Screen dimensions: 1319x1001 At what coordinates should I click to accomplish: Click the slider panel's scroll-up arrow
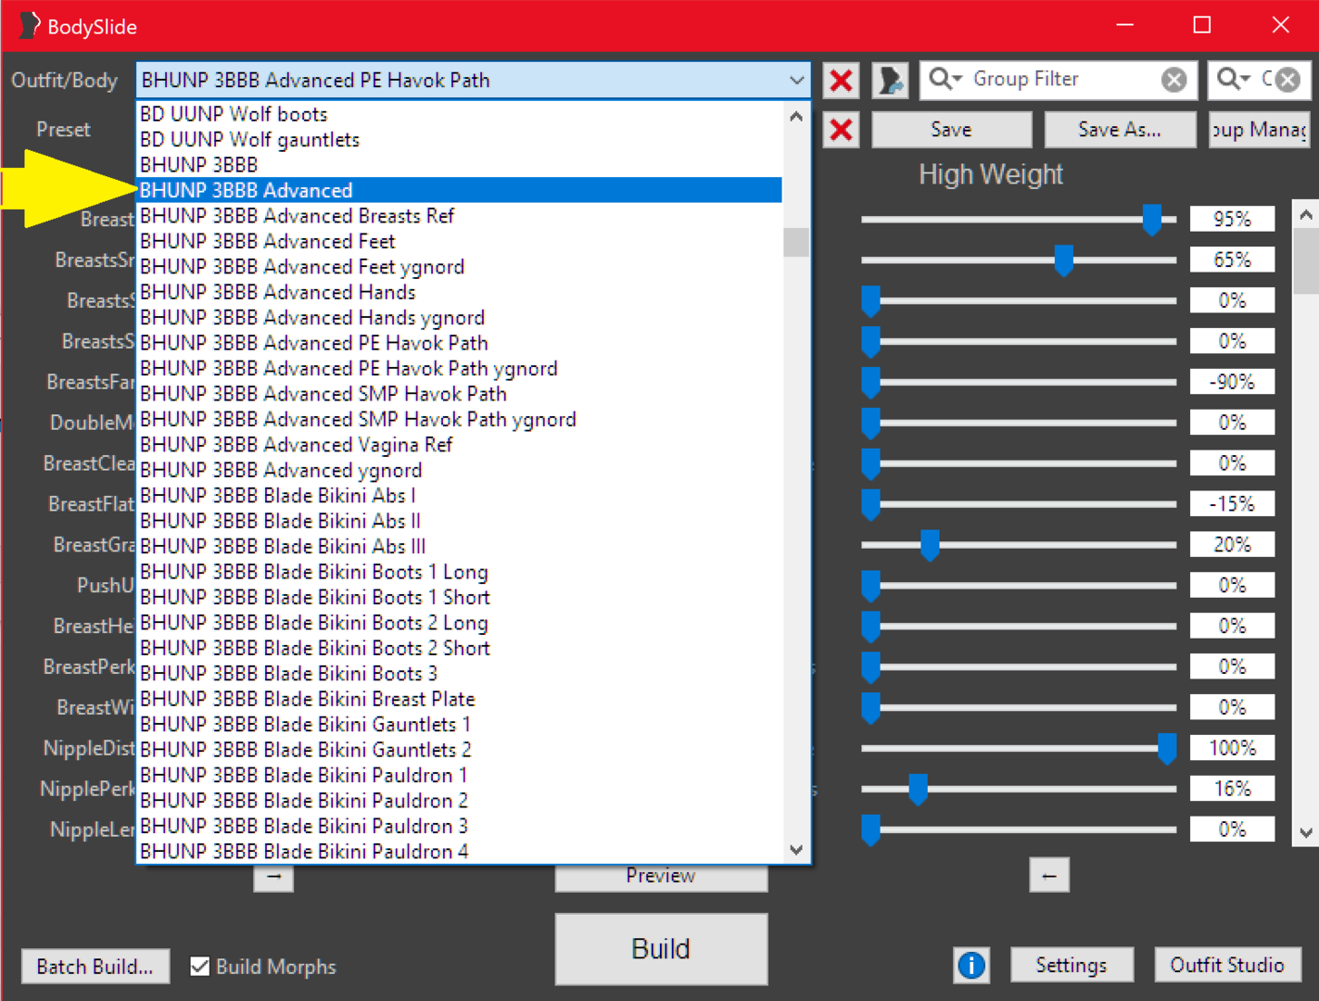point(1306,215)
